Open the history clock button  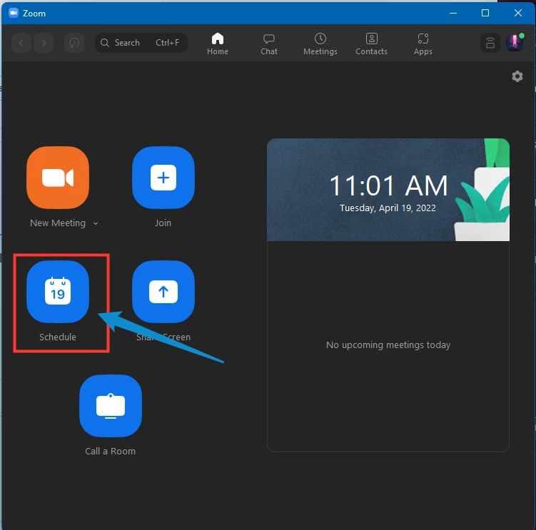(x=74, y=43)
